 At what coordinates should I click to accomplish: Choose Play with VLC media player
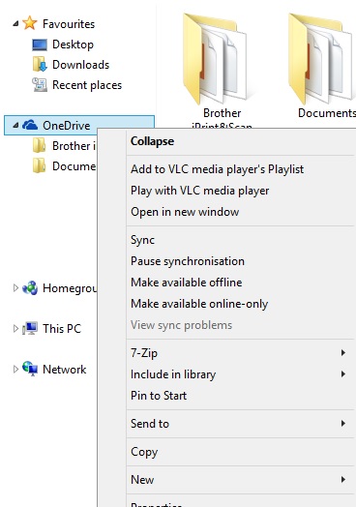199,191
